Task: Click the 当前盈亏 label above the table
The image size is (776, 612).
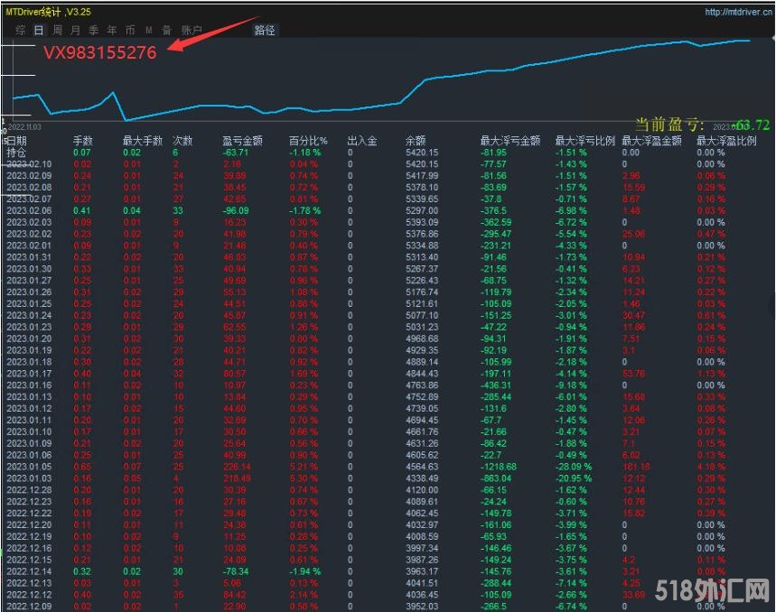Action: (669, 125)
